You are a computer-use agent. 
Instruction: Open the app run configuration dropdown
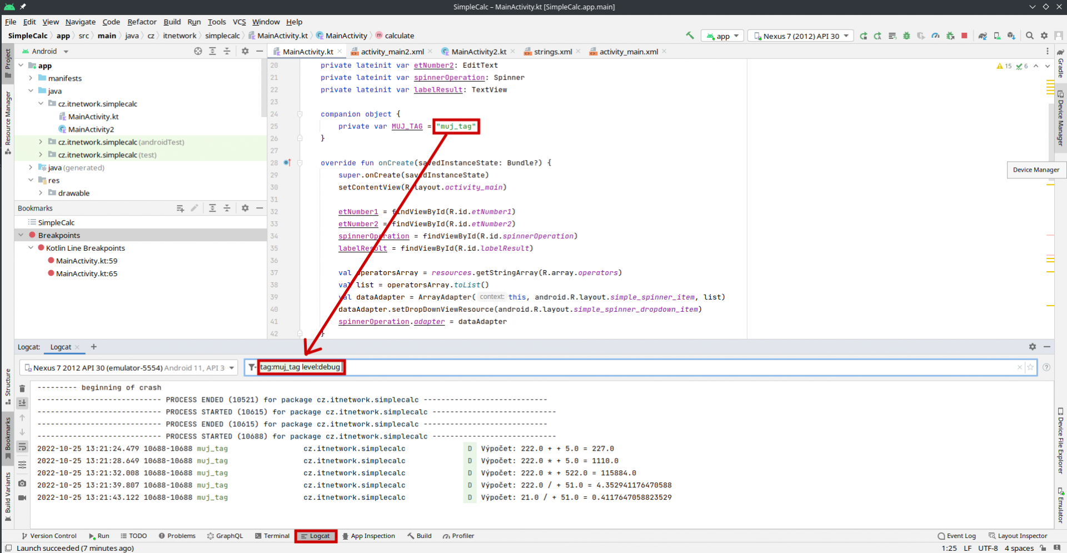(722, 36)
